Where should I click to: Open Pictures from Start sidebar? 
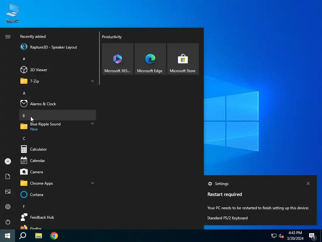[x=8, y=192]
